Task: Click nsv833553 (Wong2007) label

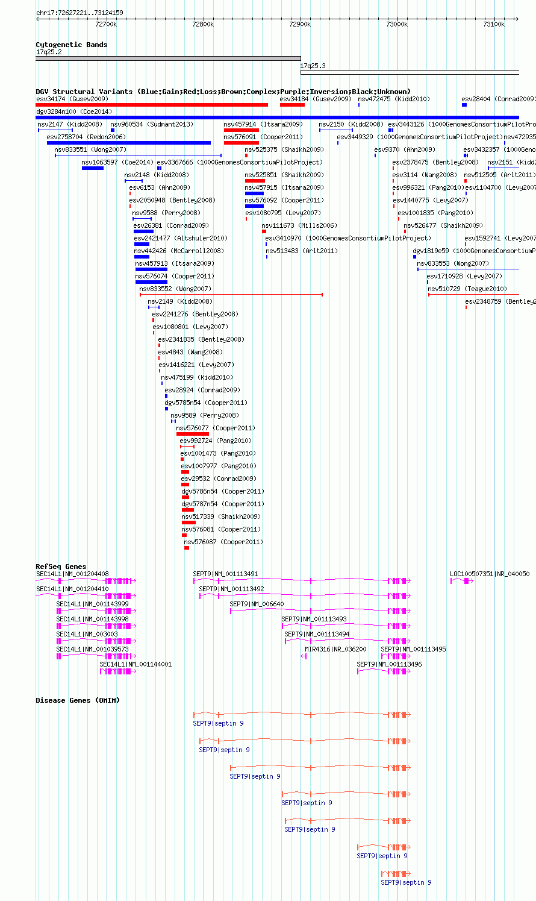Action: click(x=453, y=263)
